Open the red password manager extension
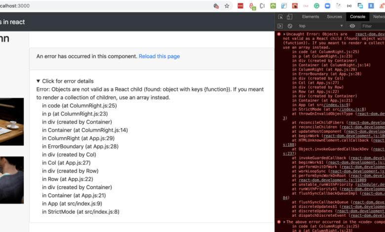385x232 pixels. 240,6
